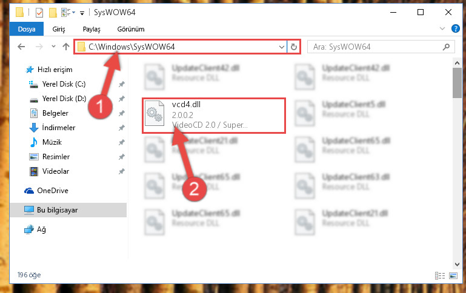
Task: Switch to large icons view in status bar
Action: click(x=453, y=276)
